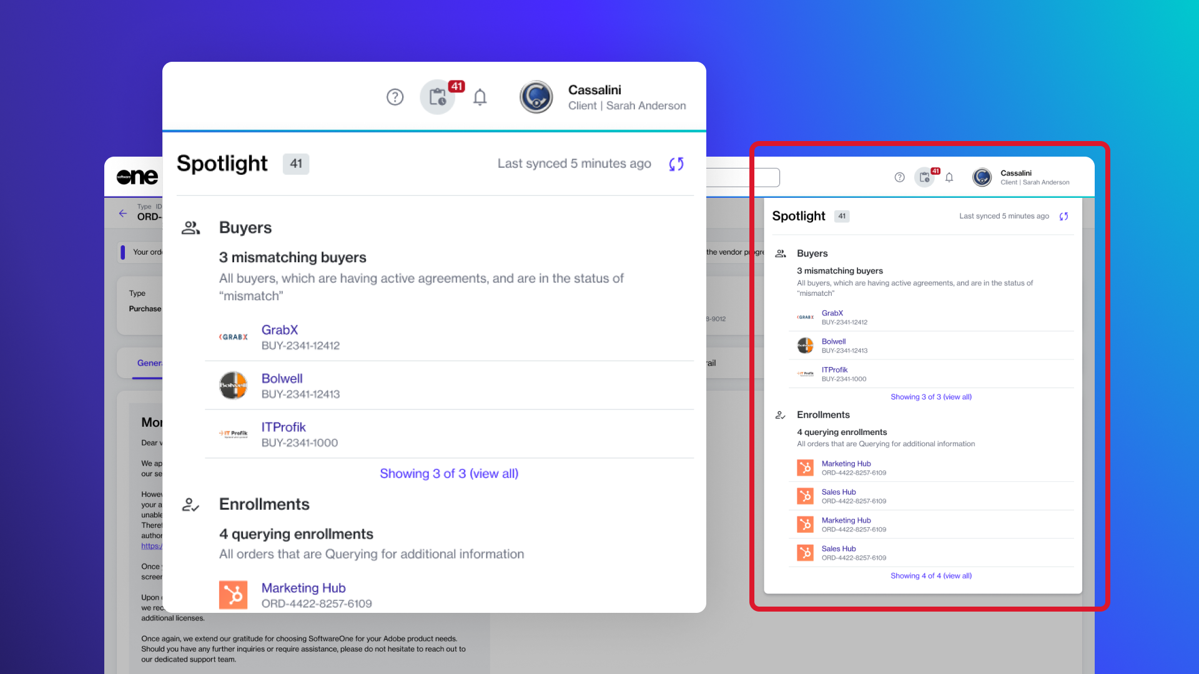Open Bolwell buyer in large panel

[282, 379]
